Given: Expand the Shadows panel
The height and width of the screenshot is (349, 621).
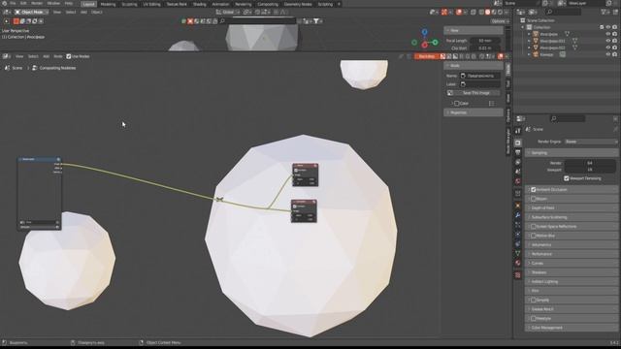Looking at the screenshot, I should pos(572,272).
